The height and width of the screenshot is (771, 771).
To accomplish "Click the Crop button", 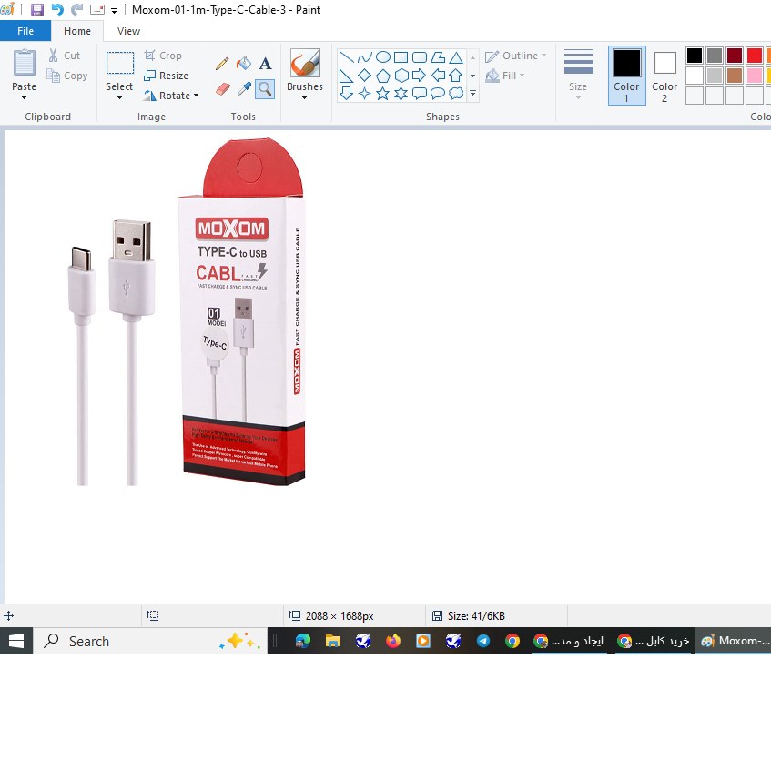I will 169,55.
